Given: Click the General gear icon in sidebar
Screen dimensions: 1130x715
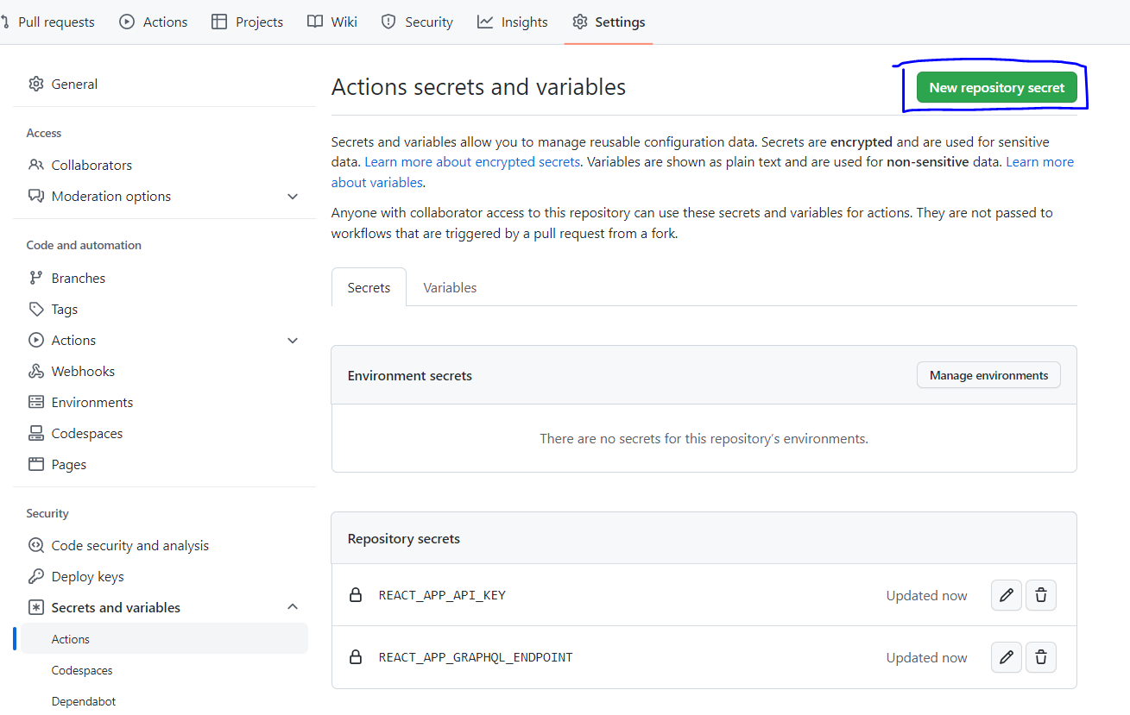Looking at the screenshot, I should [x=36, y=84].
